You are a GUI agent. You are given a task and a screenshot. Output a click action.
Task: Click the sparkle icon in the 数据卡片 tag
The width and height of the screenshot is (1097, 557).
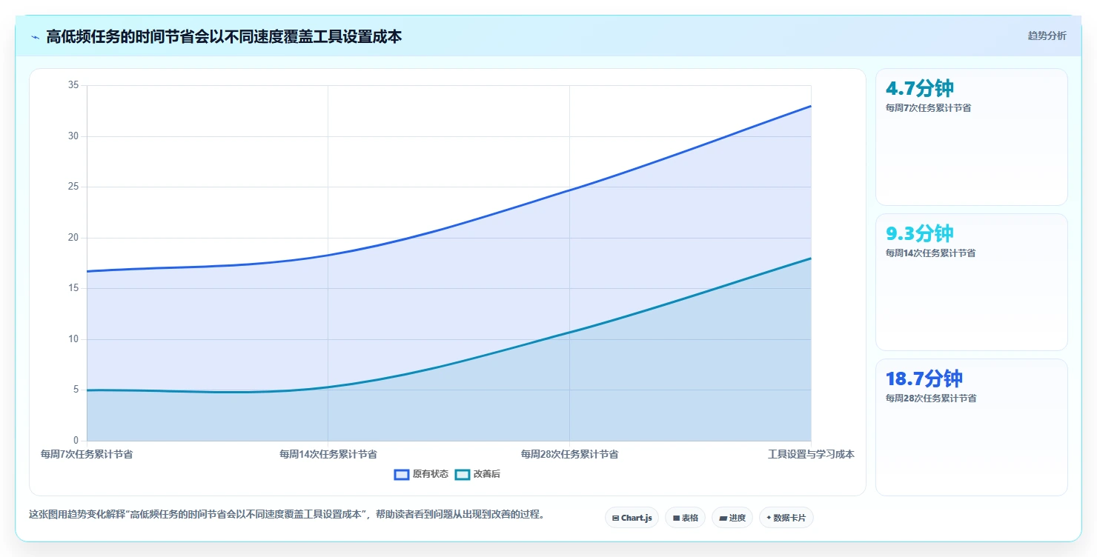click(x=769, y=518)
